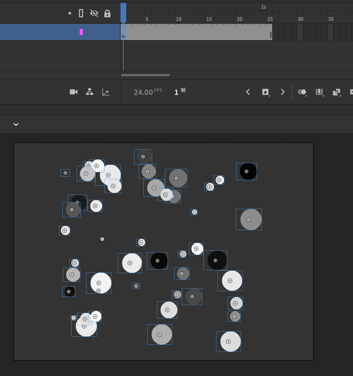Click the Add Camera icon in the timeline toolbar

(73, 92)
